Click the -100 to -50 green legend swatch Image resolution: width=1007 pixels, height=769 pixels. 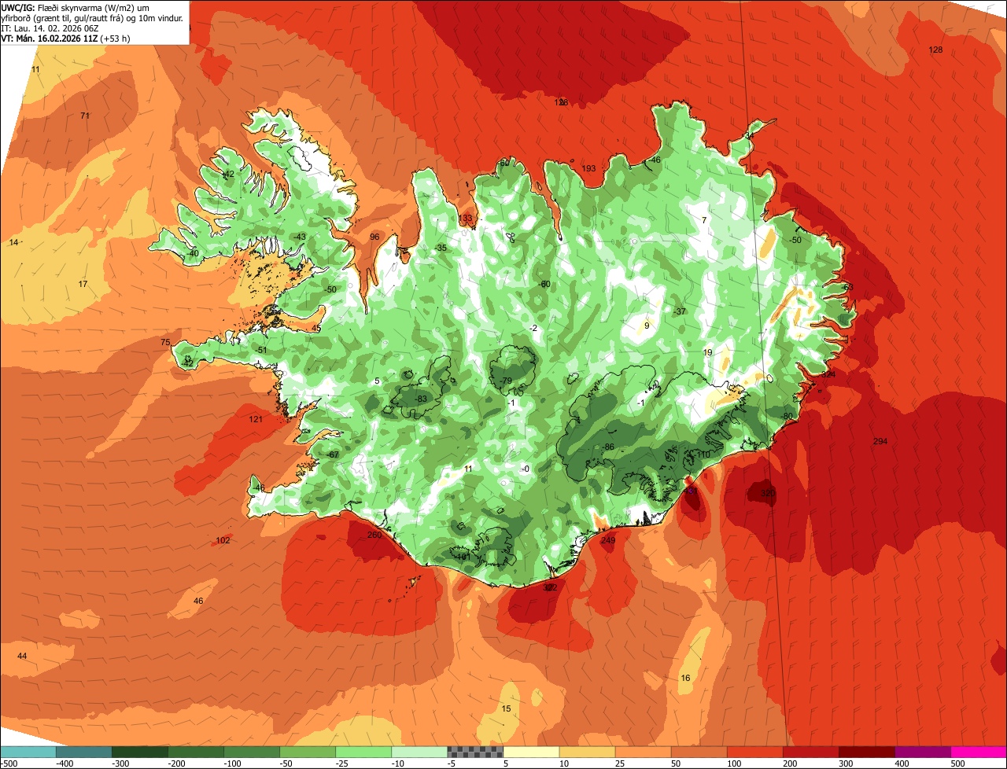(252, 752)
